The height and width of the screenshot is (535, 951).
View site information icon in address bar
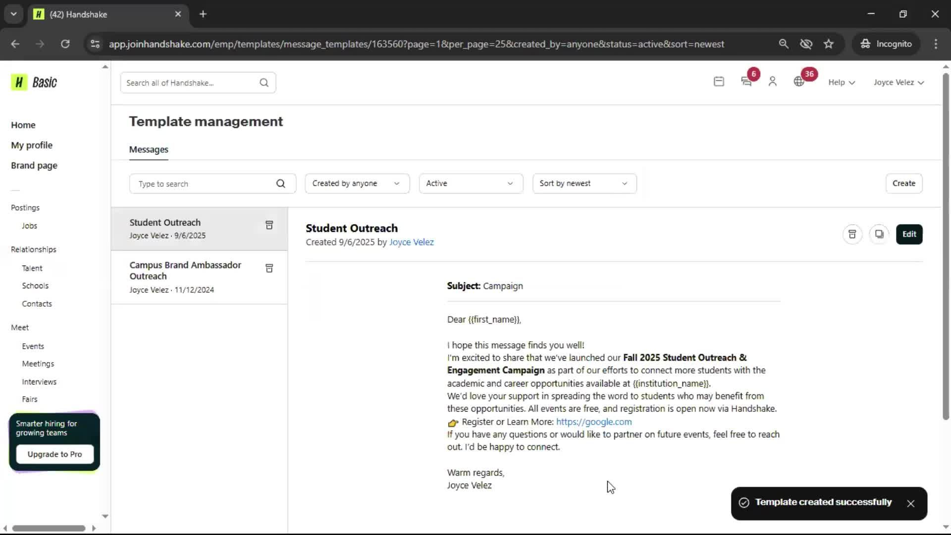point(95,44)
